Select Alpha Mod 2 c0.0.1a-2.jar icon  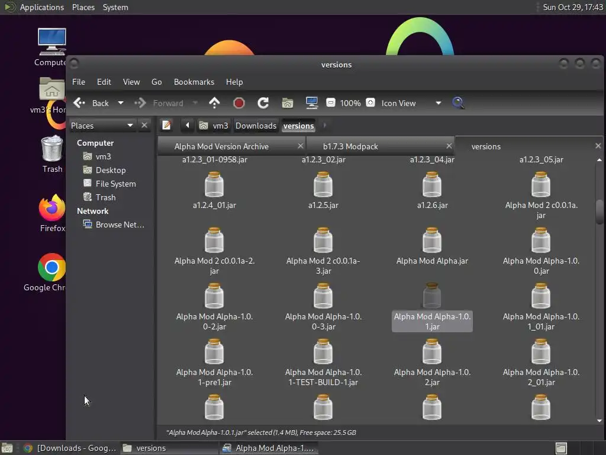(x=214, y=241)
